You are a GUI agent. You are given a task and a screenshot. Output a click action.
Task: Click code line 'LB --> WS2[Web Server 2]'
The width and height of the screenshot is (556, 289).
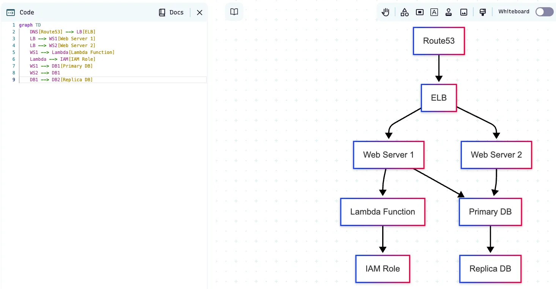pos(63,46)
